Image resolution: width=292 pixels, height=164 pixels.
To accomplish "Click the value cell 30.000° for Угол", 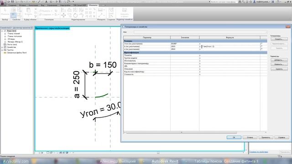I will click(185, 44).
